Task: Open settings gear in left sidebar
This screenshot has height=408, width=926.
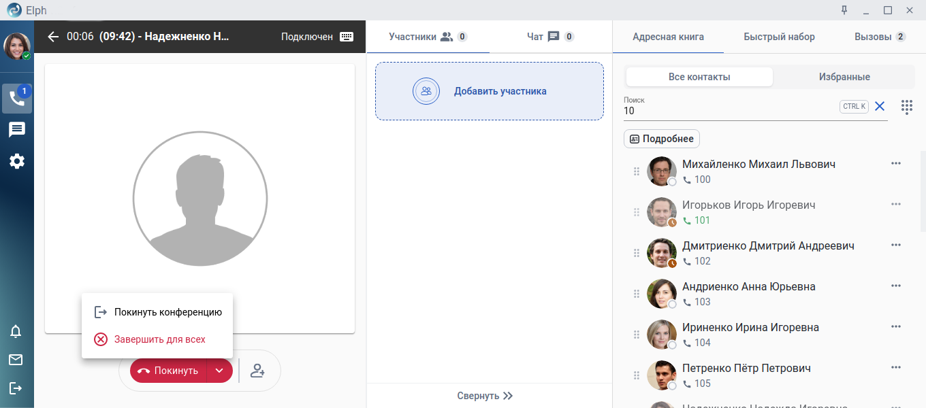Action: (x=17, y=161)
